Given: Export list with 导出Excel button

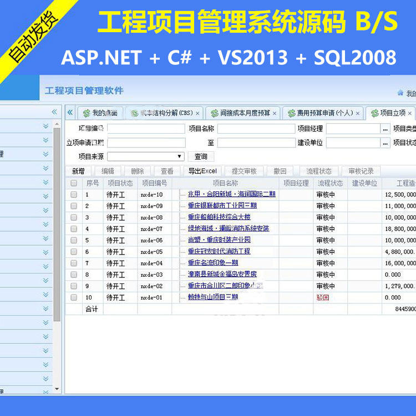Looking at the screenshot, I should point(202,171).
